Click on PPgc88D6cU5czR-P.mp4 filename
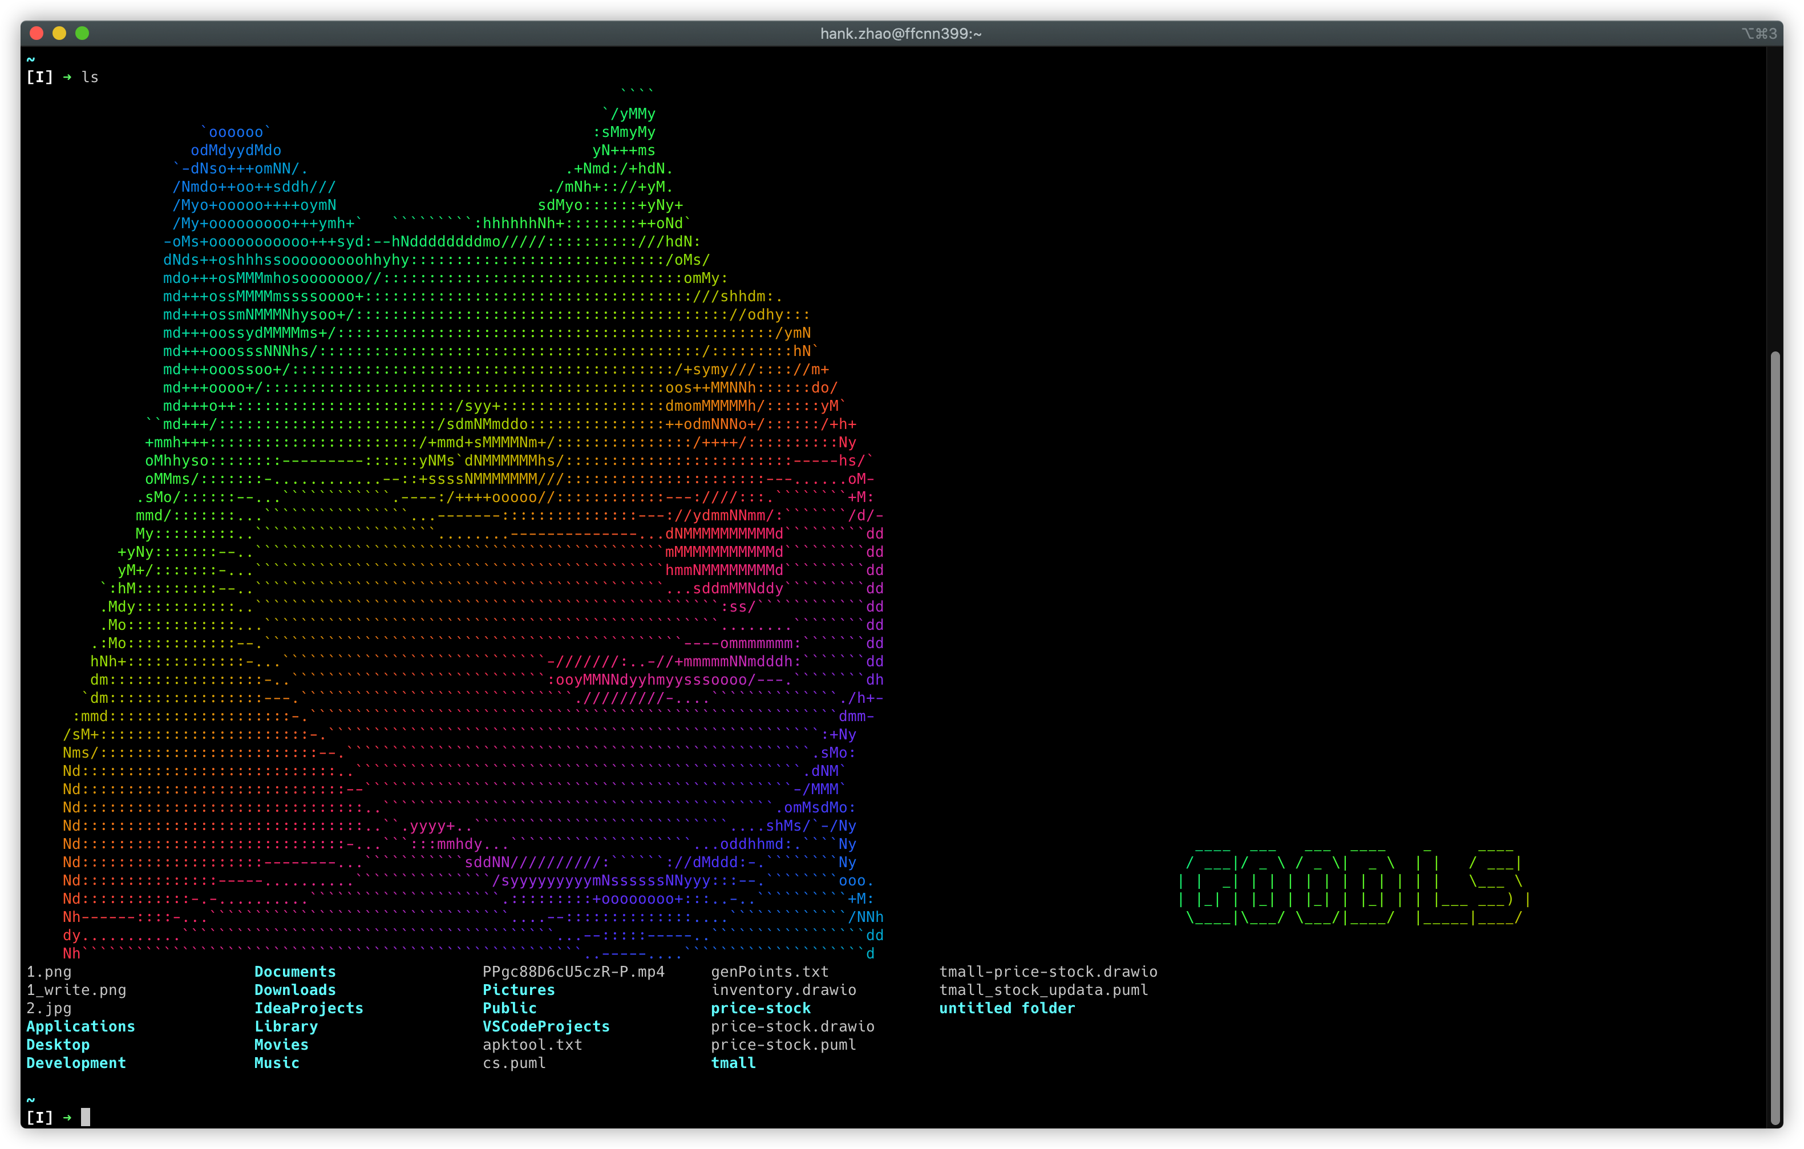The height and width of the screenshot is (1149, 1804). coord(574,972)
